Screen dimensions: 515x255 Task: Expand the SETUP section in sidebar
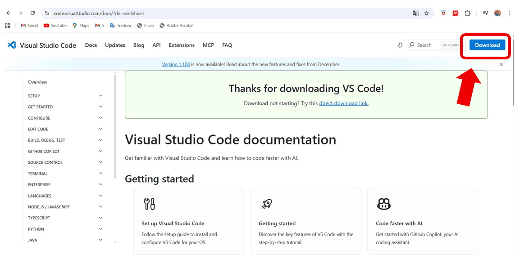pos(100,96)
